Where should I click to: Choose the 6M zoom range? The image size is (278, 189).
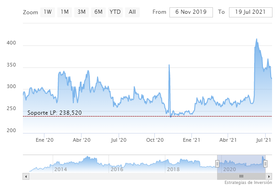[98, 12]
